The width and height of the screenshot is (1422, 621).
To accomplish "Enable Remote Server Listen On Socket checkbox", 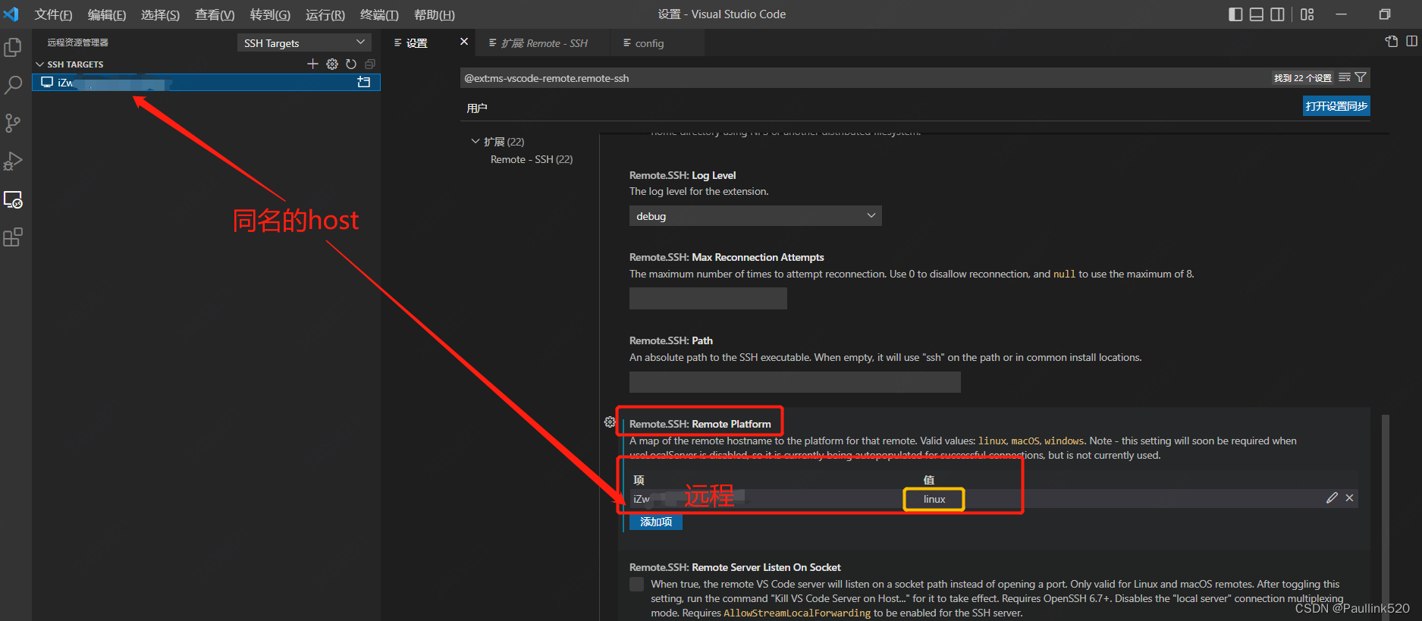I will point(637,584).
